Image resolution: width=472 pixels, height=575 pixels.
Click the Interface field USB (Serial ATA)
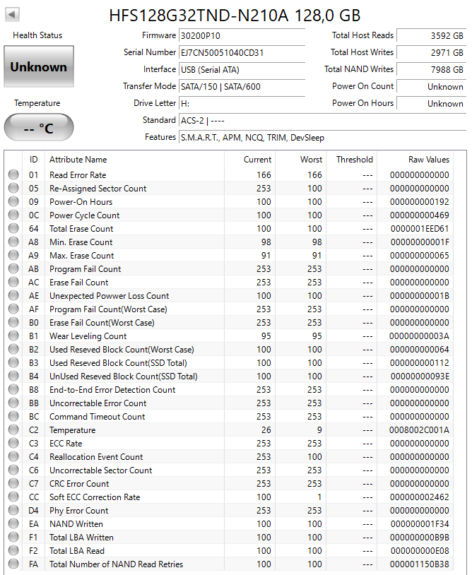point(242,69)
